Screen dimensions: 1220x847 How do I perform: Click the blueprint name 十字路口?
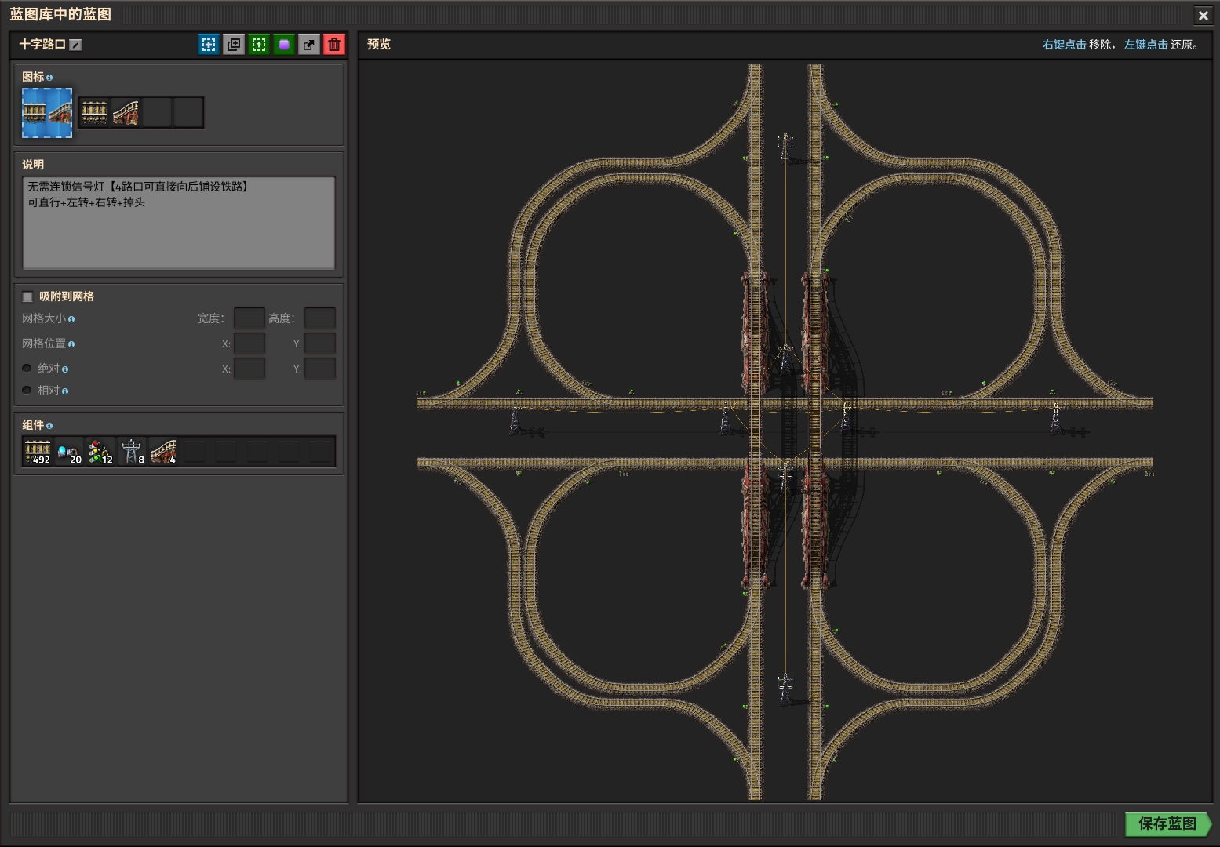[42, 45]
